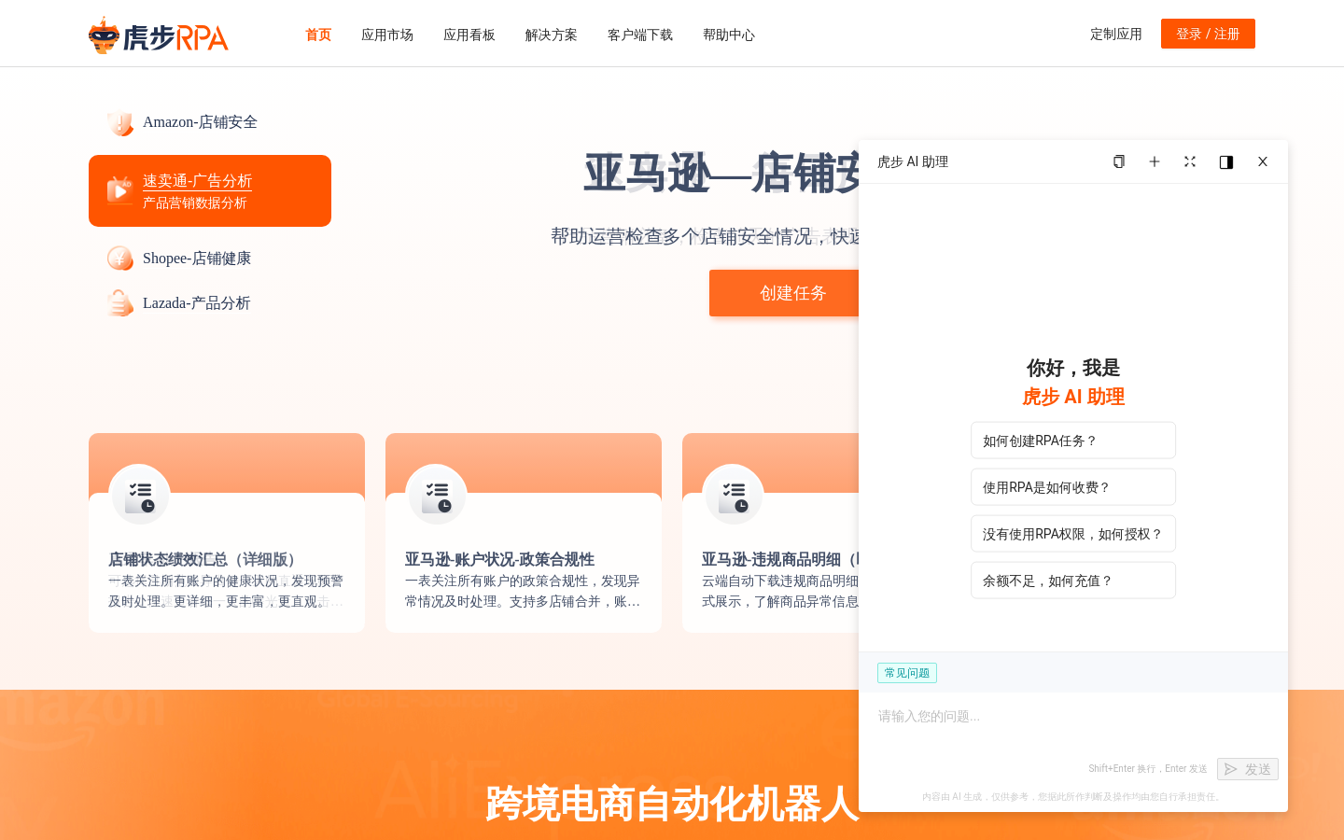Open 帮助中心 in the top navigation

[729, 35]
